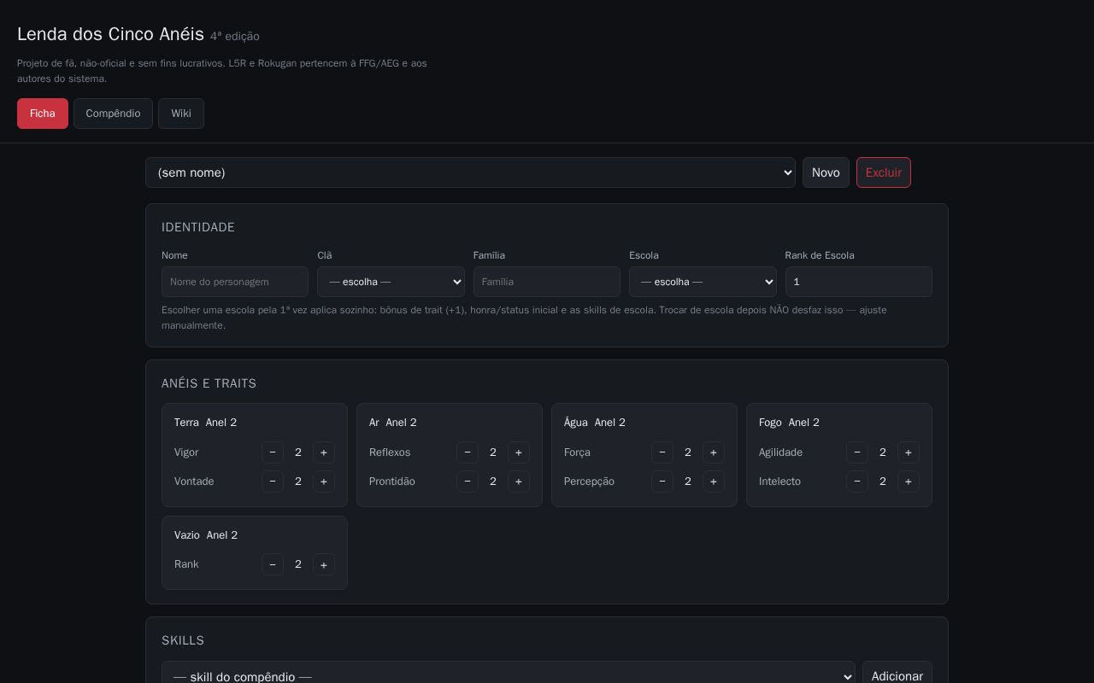
Task: Open the Clã dropdown
Action: [x=391, y=282]
